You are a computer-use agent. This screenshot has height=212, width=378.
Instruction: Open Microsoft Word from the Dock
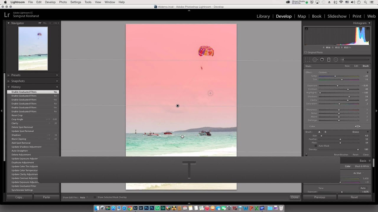[x=246, y=208]
